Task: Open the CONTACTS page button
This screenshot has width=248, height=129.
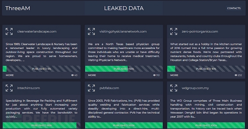Action: 234,8
